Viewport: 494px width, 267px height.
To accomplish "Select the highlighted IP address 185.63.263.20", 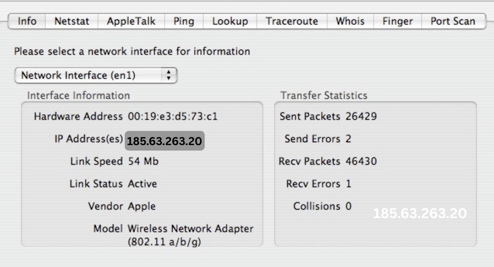I will [x=165, y=141].
